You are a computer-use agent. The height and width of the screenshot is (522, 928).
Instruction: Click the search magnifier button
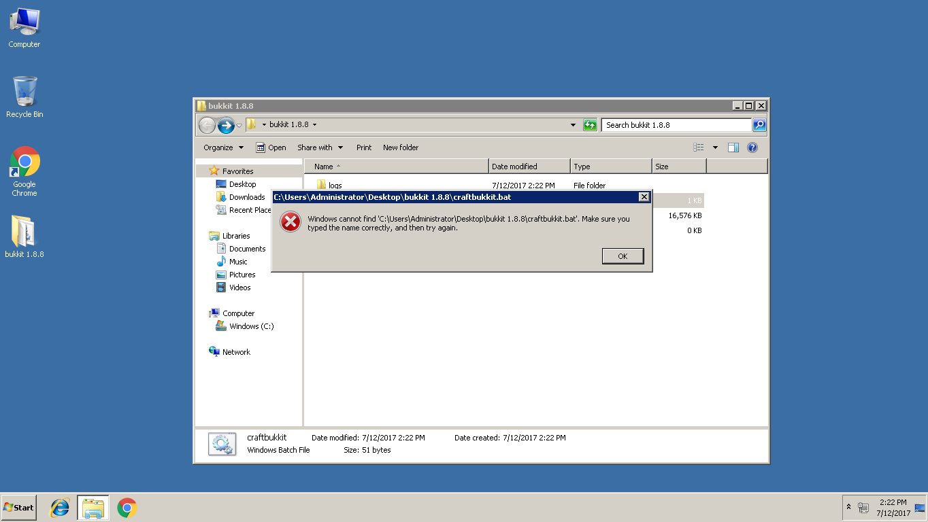pyautogui.click(x=759, y=125)
